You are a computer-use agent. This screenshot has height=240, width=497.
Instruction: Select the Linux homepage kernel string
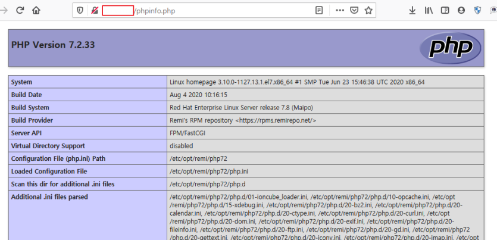(x=297, y=82)
